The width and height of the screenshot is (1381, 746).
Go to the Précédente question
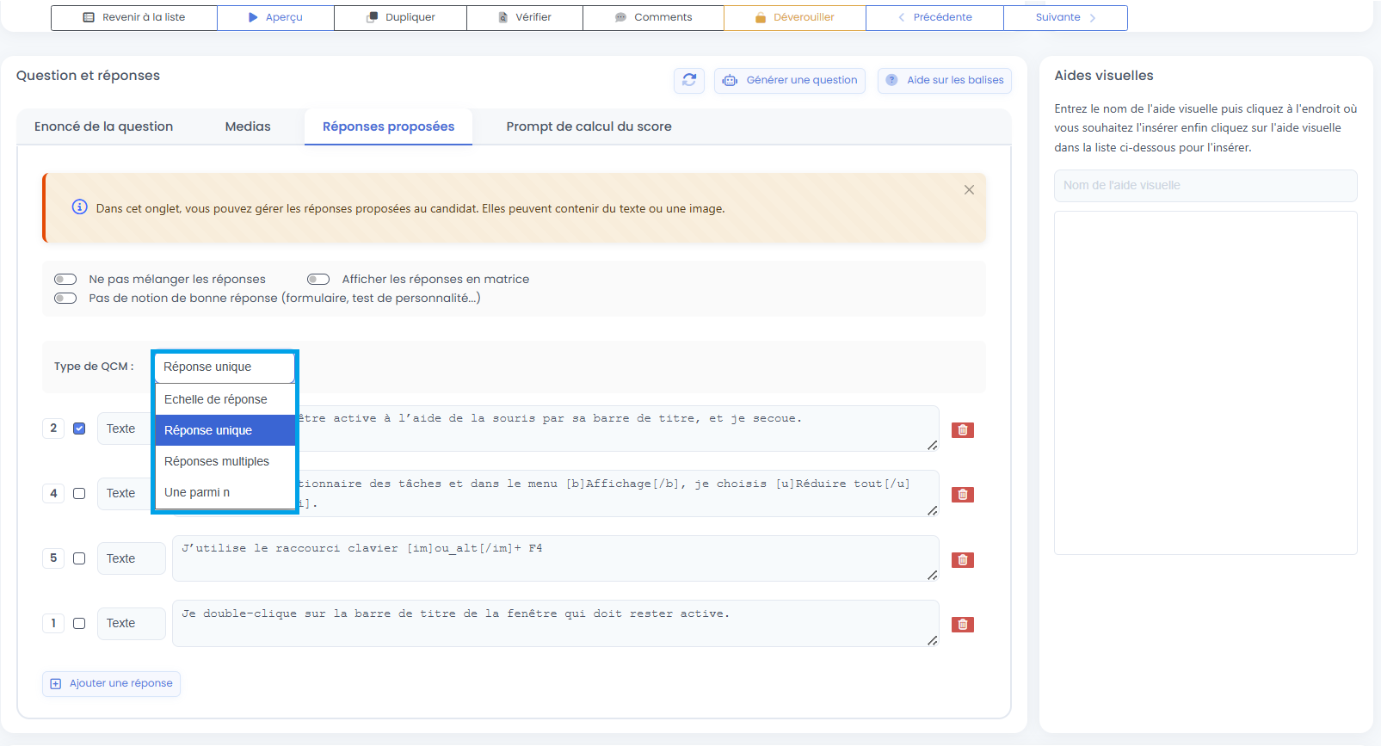[934, 17]
